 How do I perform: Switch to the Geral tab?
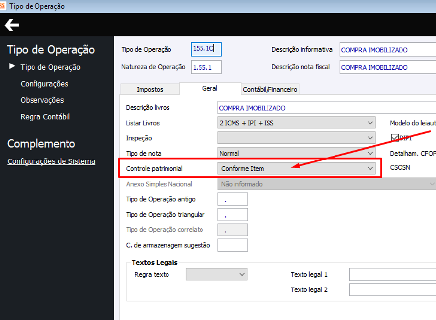coord(210,88)
